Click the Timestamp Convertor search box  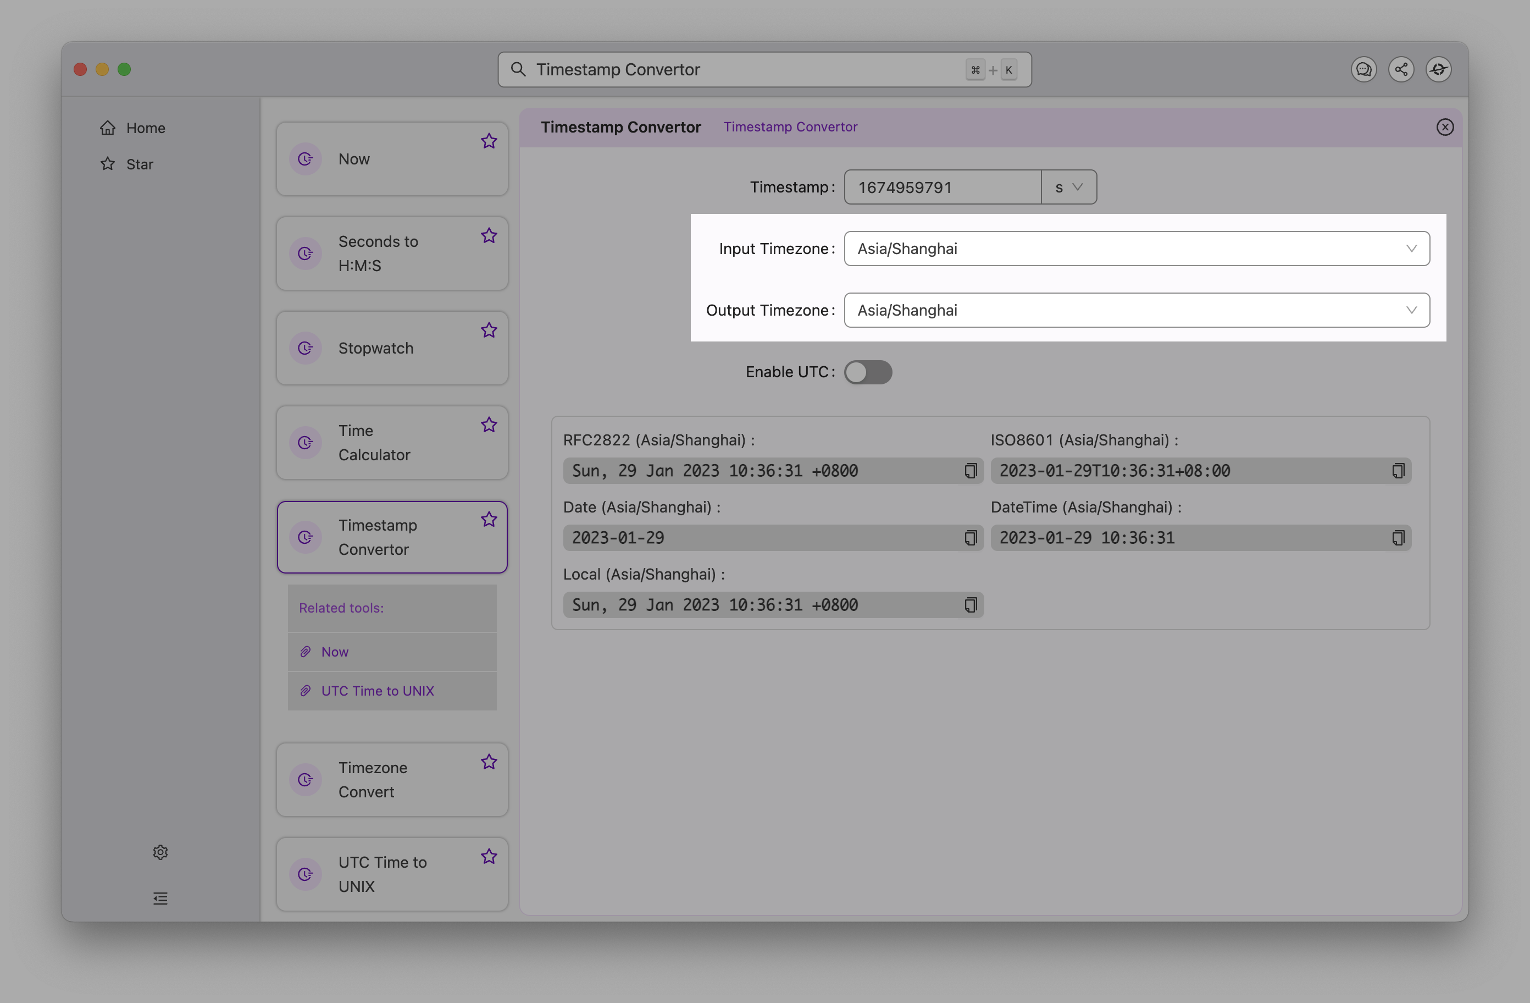764,69
